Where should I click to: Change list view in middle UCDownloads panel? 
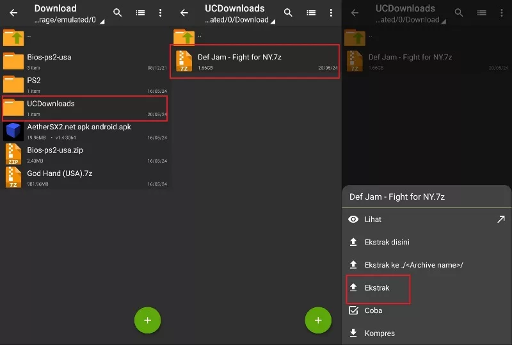click(x=311, y=13)
